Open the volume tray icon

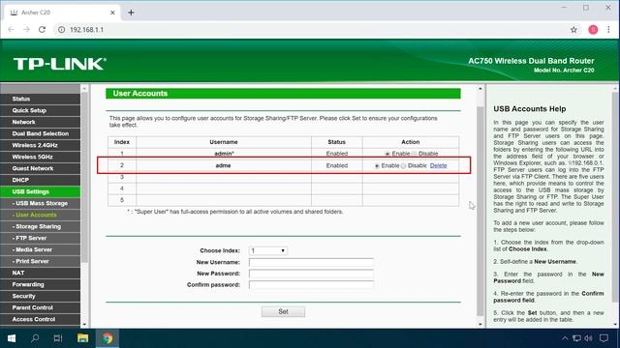tap(588, 338)
